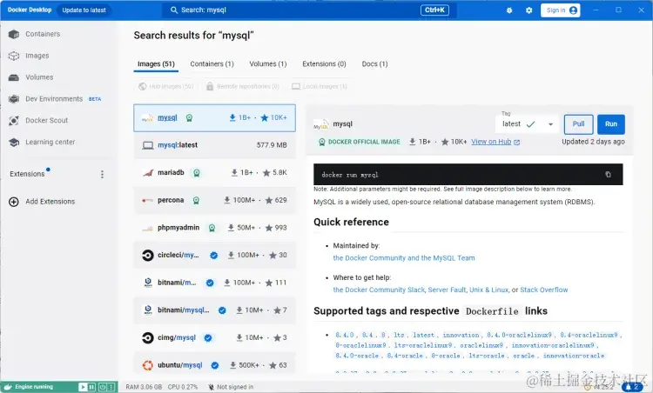Click the Not signed in status
This screenshot has height=393, width=653.
pos(231,387)
